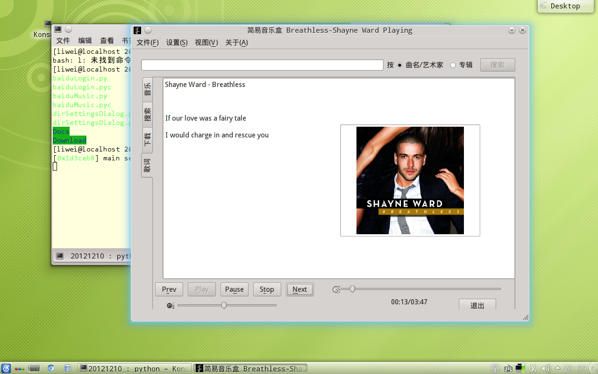Open the file manager panel icon
The width and height of the screenshot is (598, 374).
coord(67,368)
